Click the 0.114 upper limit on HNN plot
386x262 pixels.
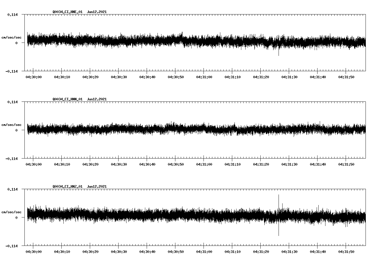[x=12, y=102]
